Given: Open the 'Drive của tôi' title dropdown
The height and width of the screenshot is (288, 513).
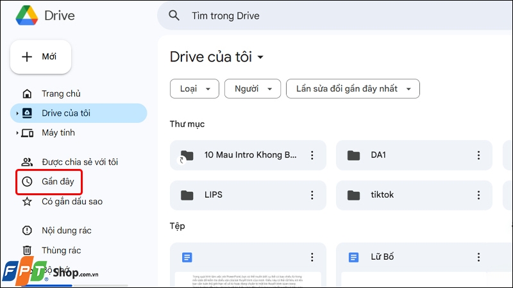Looking at the screenshot, I should tap(217, 57).
